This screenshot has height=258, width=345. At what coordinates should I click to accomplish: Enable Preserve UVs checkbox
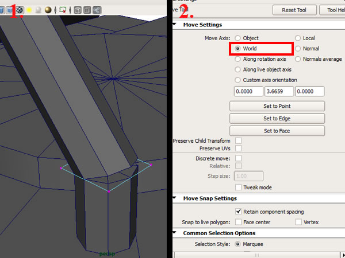click(238, 148)
